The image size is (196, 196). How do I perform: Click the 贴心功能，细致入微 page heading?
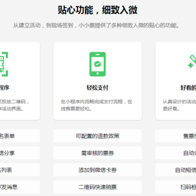click(x=97, y=10)
